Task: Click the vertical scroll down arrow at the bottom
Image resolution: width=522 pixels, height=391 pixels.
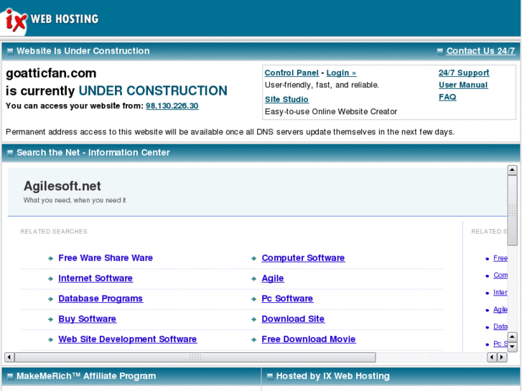Action: 512,347
